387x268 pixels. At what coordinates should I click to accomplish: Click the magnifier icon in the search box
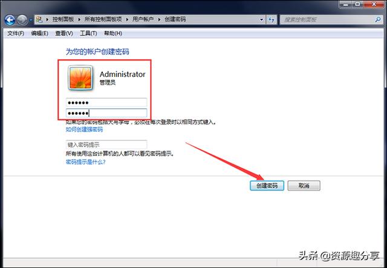coord(377,19)
